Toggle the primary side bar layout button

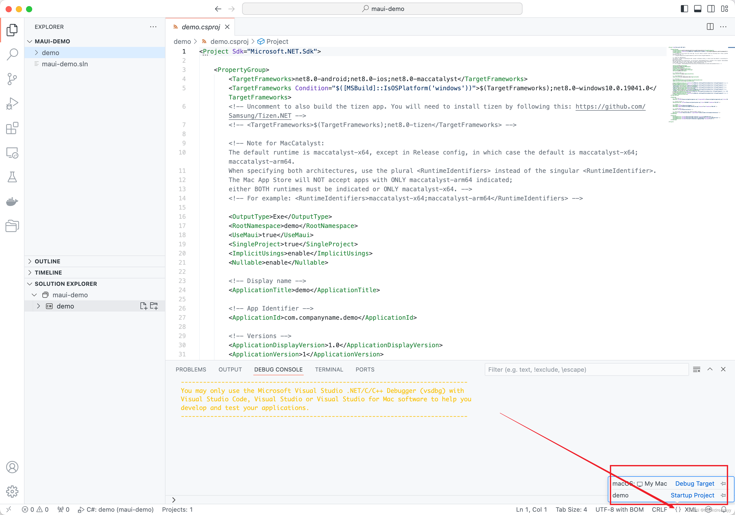tap(684, 9)
